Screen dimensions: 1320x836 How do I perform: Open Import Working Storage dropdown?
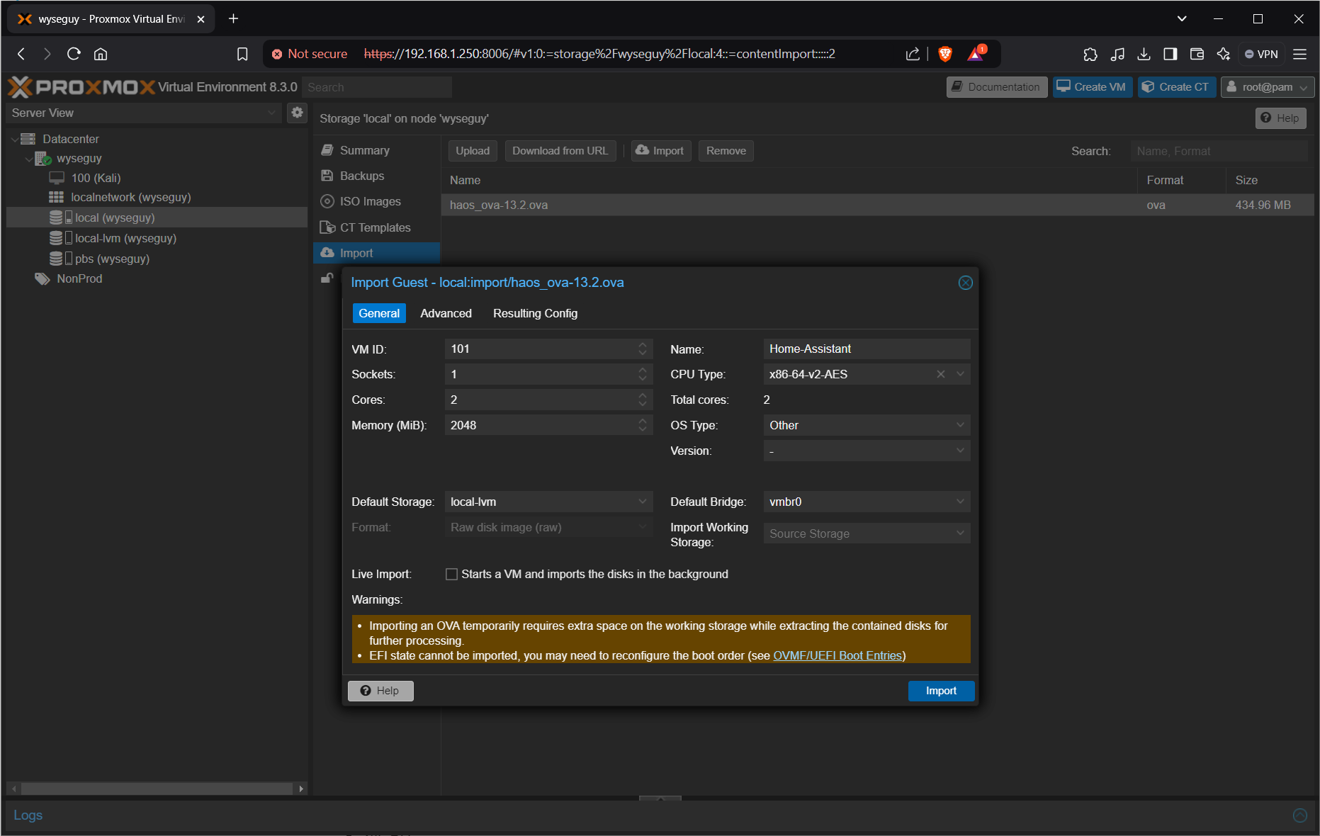pyautogui.click(x=960, y=533)
